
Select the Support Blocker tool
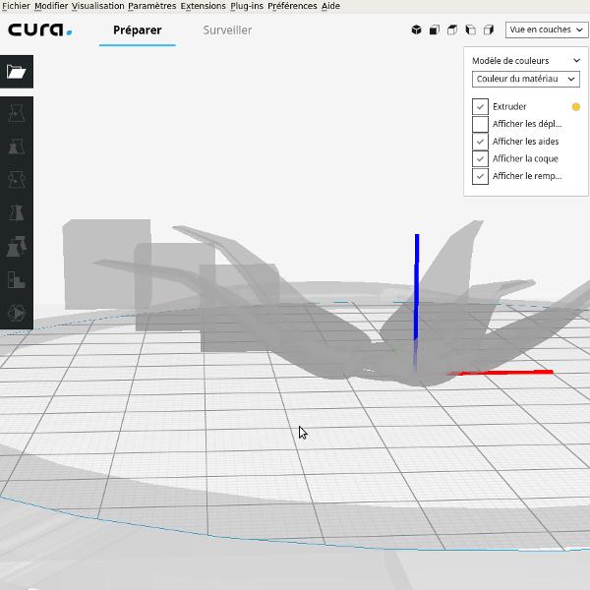16,279
